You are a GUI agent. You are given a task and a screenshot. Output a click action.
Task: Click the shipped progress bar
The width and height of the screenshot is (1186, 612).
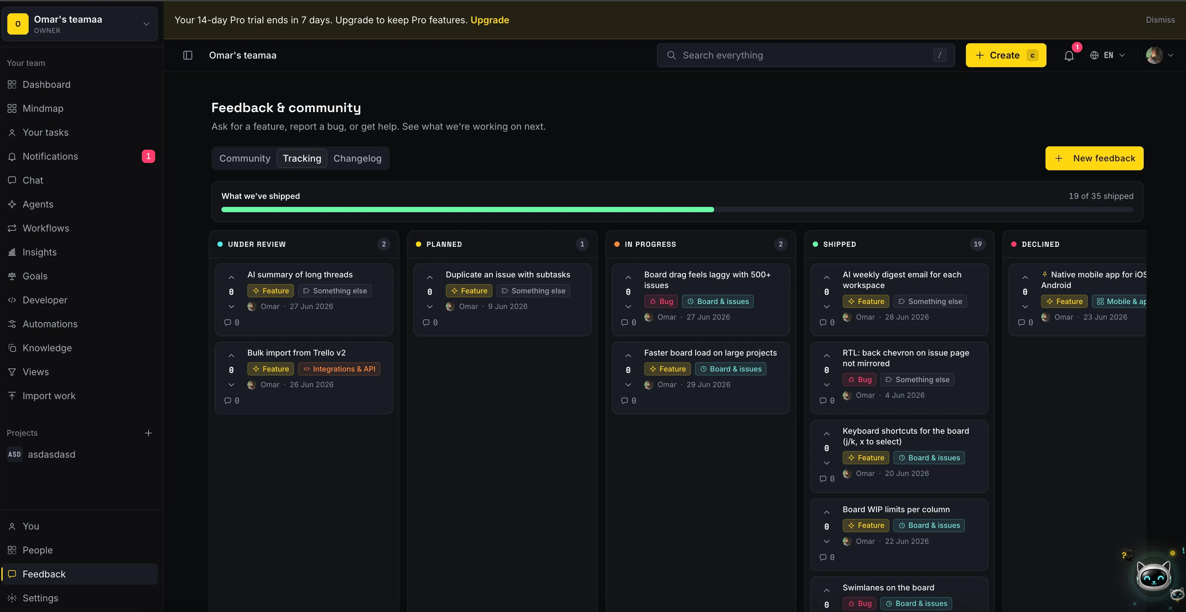click(x=677, y=210)
